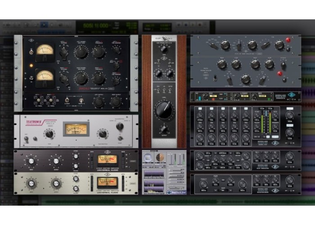Click the 610 preamp output knob
315x225 pixels.
click(164, 129)
